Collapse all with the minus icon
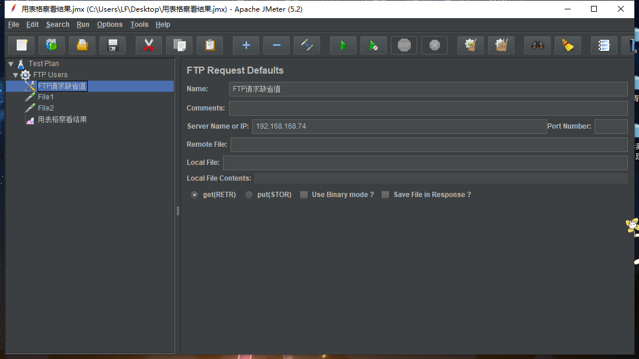This screenshot has width=639, height=359. pyautogui.click(x=276, y=45)
